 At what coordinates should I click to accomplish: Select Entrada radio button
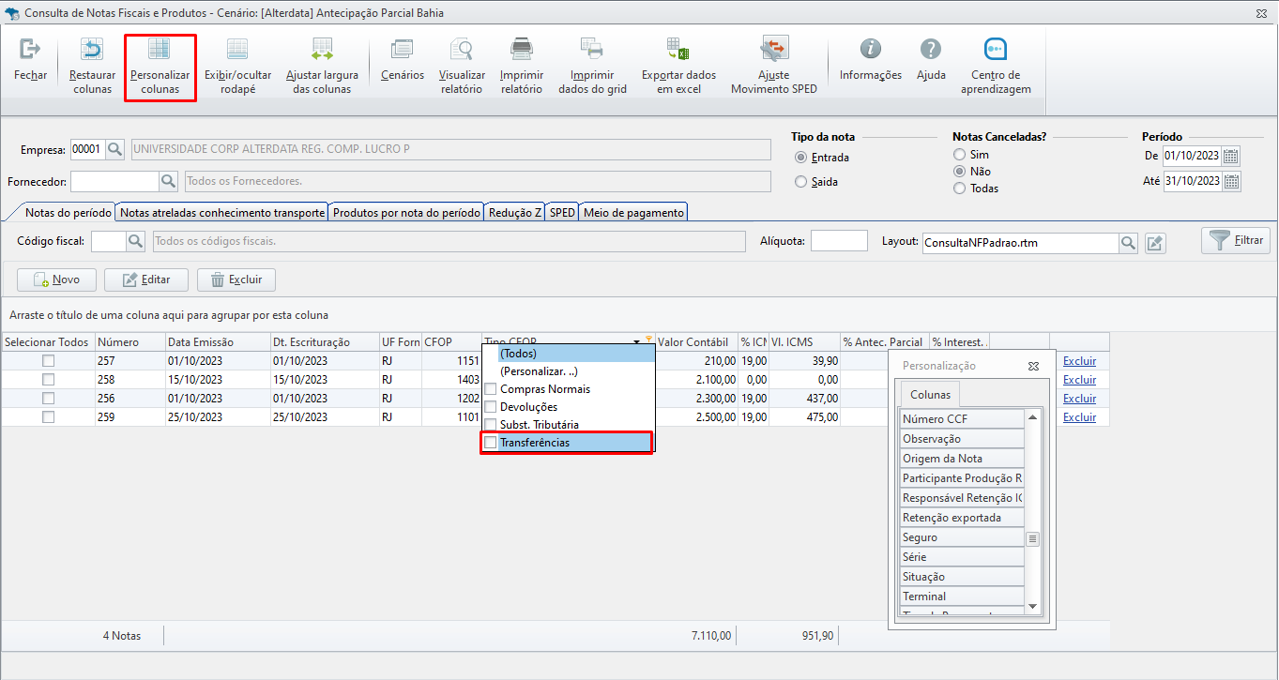[800, 158]
